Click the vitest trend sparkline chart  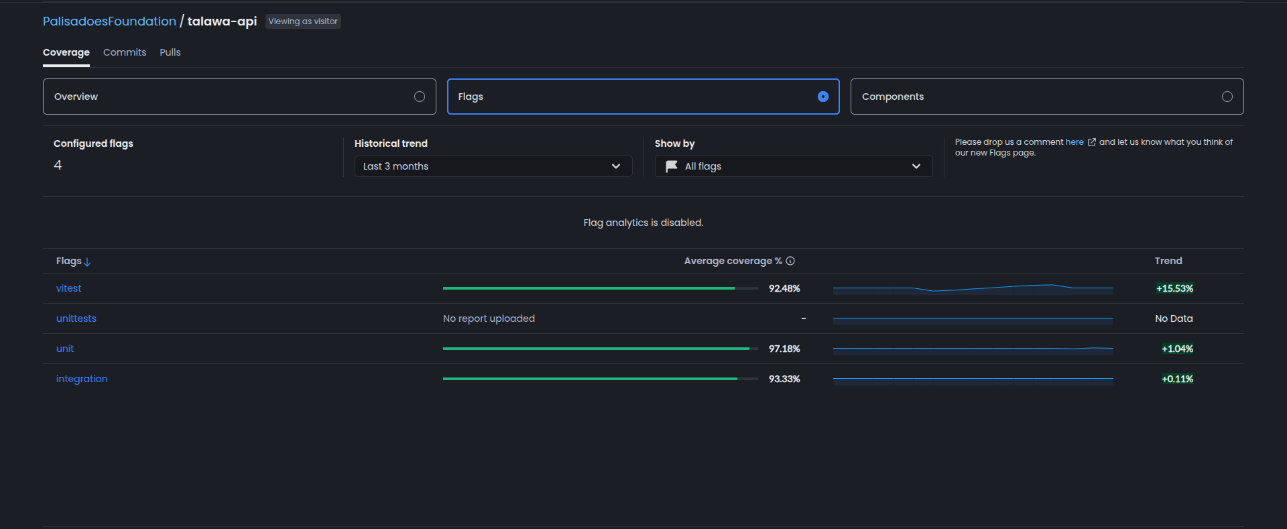pos(973,288)
